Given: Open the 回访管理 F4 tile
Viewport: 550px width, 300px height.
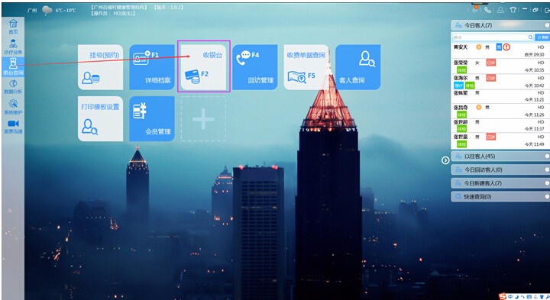Looking at the screenshot, I should tap(255, 66).
